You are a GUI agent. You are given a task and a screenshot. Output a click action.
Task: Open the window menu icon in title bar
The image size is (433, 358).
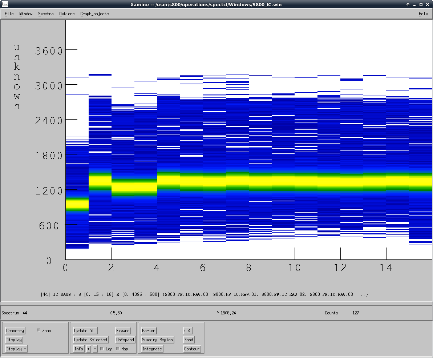(x=5, y=4)
